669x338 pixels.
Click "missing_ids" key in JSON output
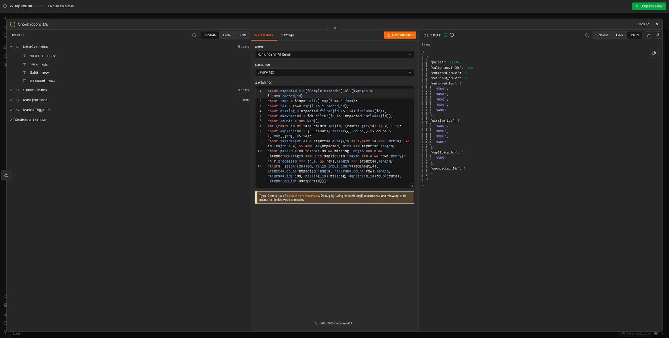point(443,121)
